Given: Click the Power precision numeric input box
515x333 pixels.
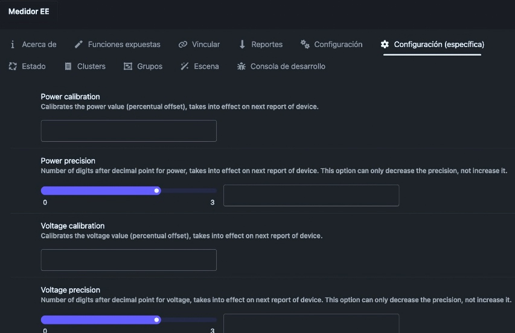Looking at the screenshot, I should 312,195.
